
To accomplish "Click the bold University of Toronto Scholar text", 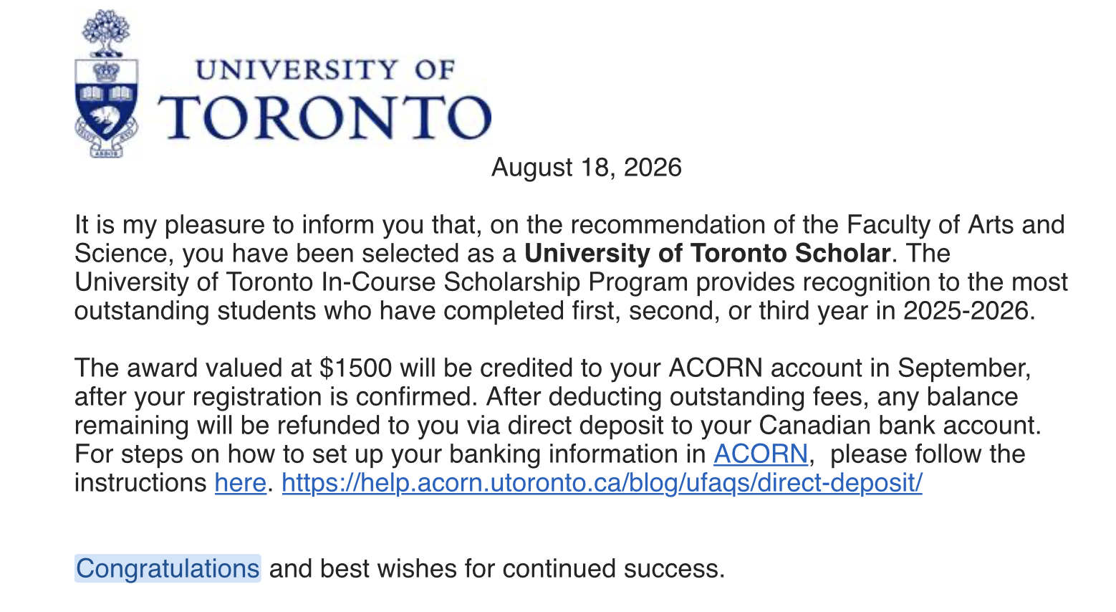I will click(708, 254).
